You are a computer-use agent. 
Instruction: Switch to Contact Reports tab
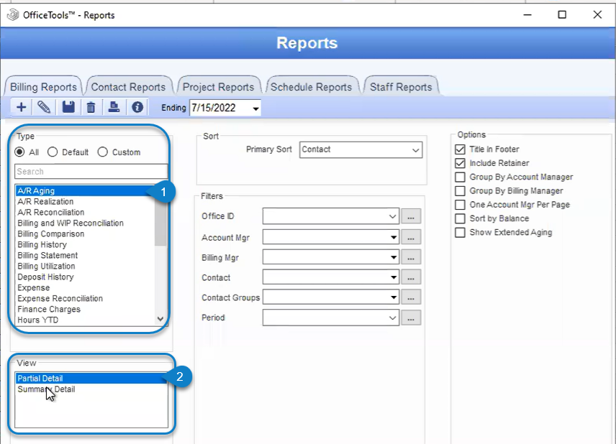pyautogui.click(x=129, y=87)
